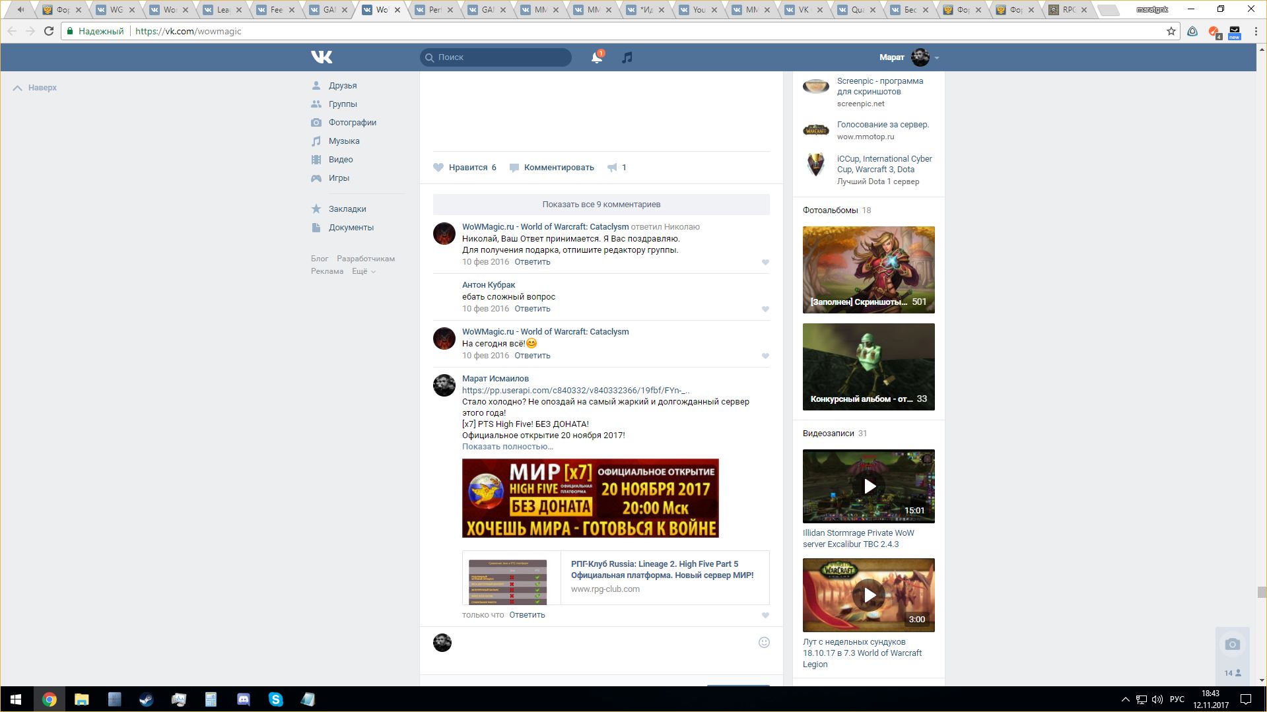Play the Illidan Stormrage video thumbnail
This screenshot has height=712, width=1267.
tap(868, 486)
